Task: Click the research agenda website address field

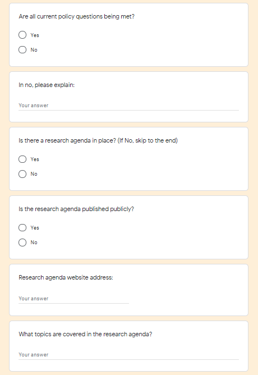Action: [x=74, y=299]
